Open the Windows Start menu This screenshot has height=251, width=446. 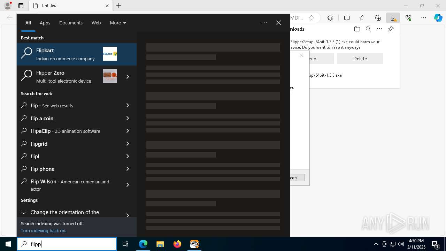point(8,244)
